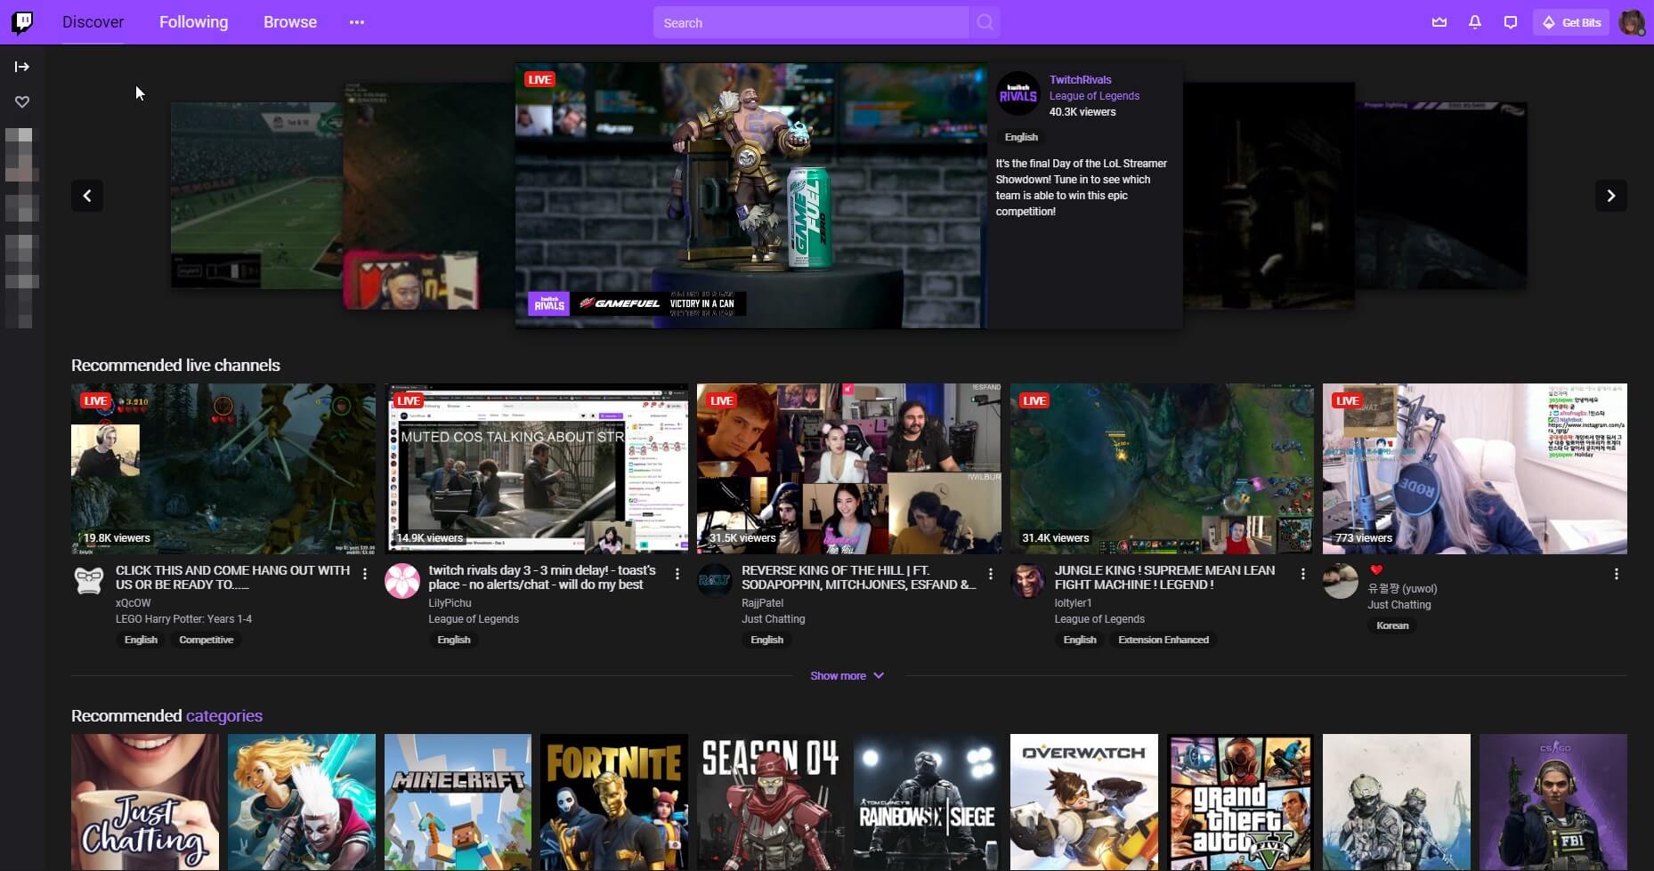This screenshot has height=871, width=1654.
Task: Click the Get Bits button
Action: point(1571,21)
